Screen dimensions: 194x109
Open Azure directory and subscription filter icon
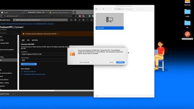pyautogui.click(x=75, y=20)
